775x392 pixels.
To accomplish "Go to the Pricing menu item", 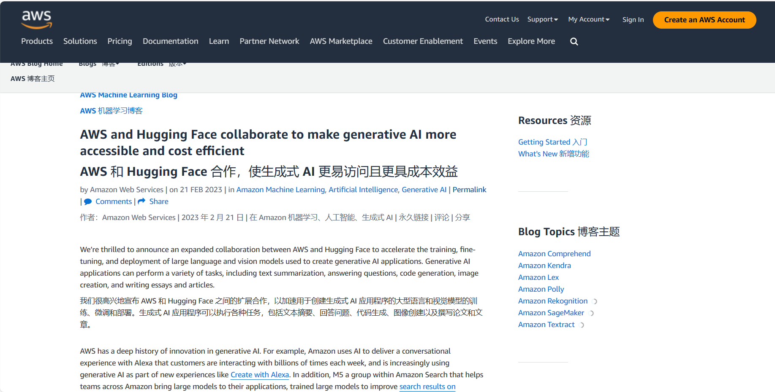I will click(120, 41).
